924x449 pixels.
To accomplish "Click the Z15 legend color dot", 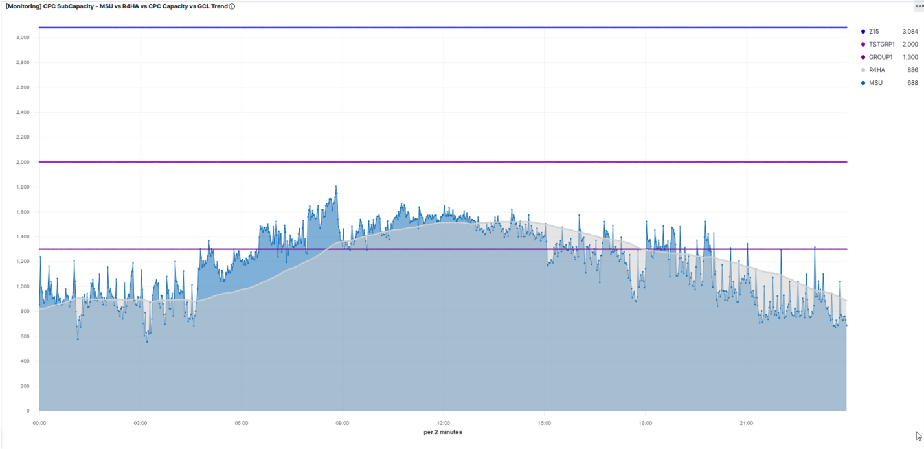I will point(862,32).
